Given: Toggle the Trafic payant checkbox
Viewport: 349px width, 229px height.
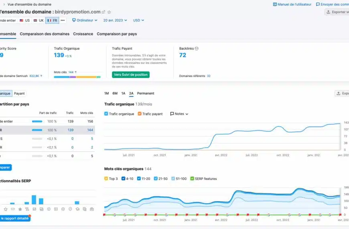Looking at the screenshot, I should (140, 114).
